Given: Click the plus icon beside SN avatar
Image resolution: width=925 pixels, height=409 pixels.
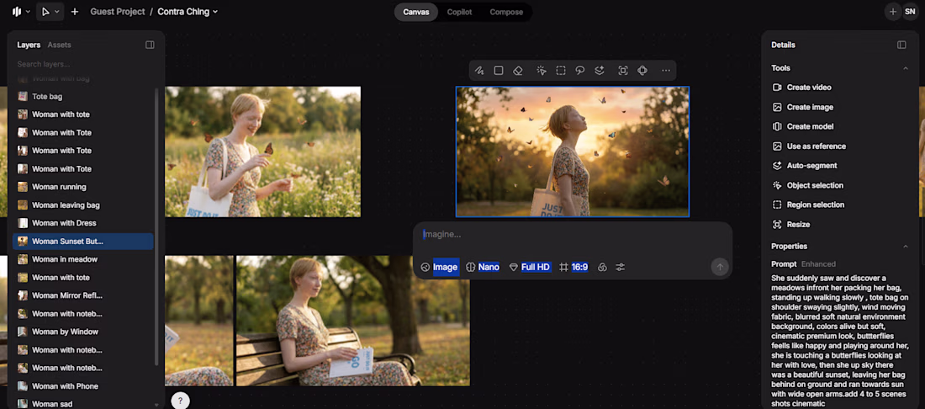Looking at the screenshot, I should point(892,12).
